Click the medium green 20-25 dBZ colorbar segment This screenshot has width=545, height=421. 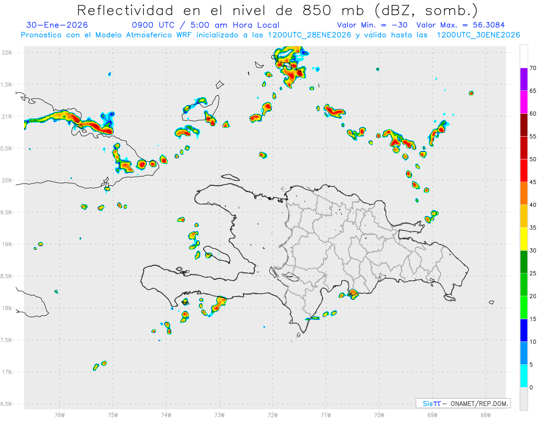coord(524,285)
